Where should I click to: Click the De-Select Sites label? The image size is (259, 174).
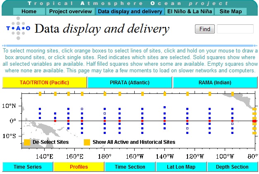[x=51, y=142]
